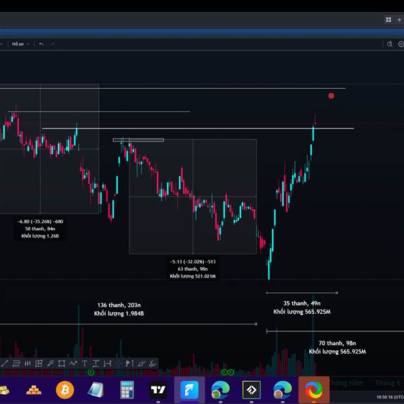Select the red dot marker on chart

tap(331, 96)
